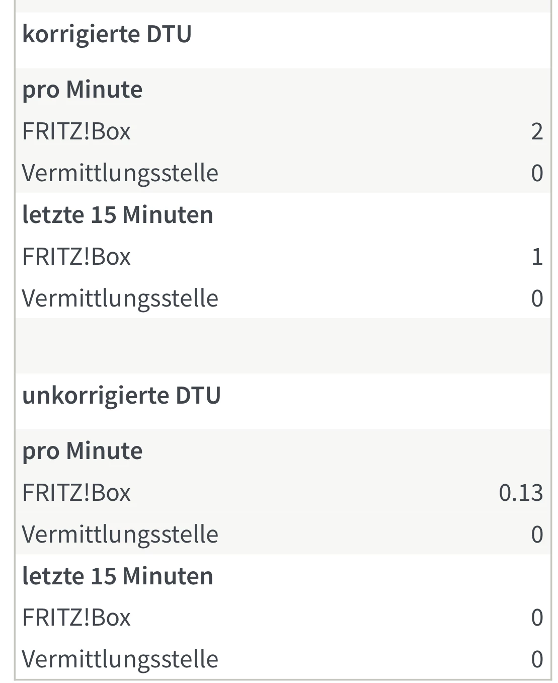Click "letzte 15 Minuten" under korrigierte DTU
Viewport: 558px width, 683px height.
click(117, 215)
